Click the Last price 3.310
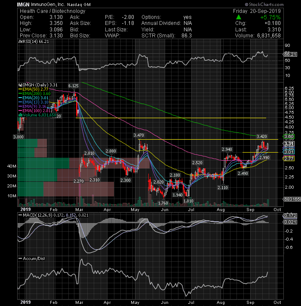The width and height of the screenshot is (301, 306). [274, 30]
